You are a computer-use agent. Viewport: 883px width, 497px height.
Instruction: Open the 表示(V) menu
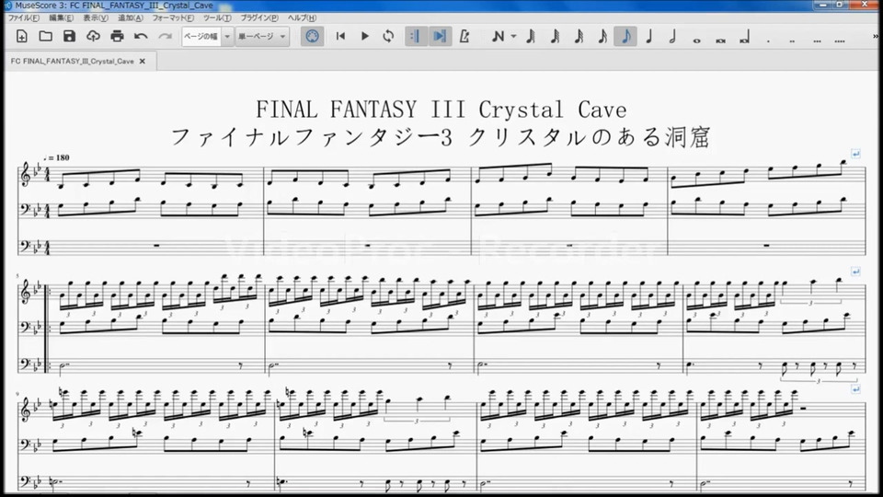[x=95, y=18]
